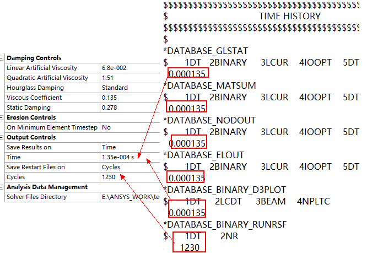Image resolution: width=367 pixels, height=253 pixels.
Task: Edit the Linear Artificial Viscosity value 6.8e-002
Action: click(x=126, y=68)
